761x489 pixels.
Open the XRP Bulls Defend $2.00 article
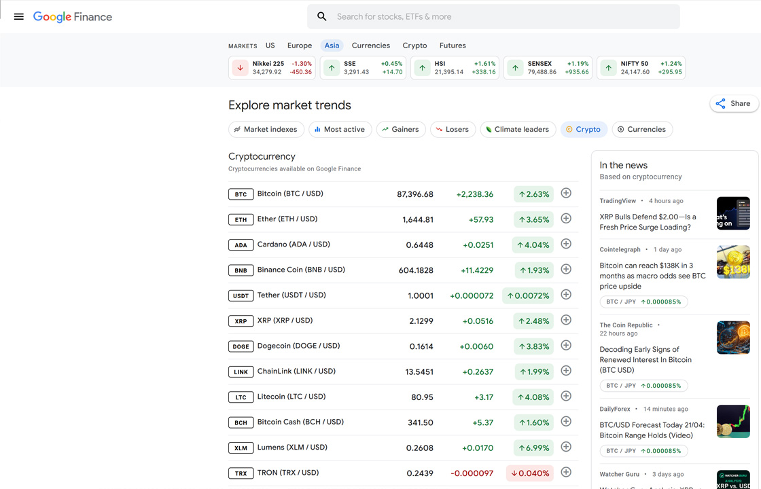pyautogui.click(x=648, y=221)
